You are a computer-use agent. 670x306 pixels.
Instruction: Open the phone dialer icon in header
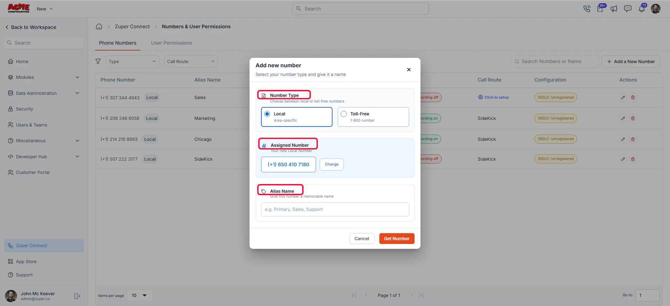coord(587,9)
